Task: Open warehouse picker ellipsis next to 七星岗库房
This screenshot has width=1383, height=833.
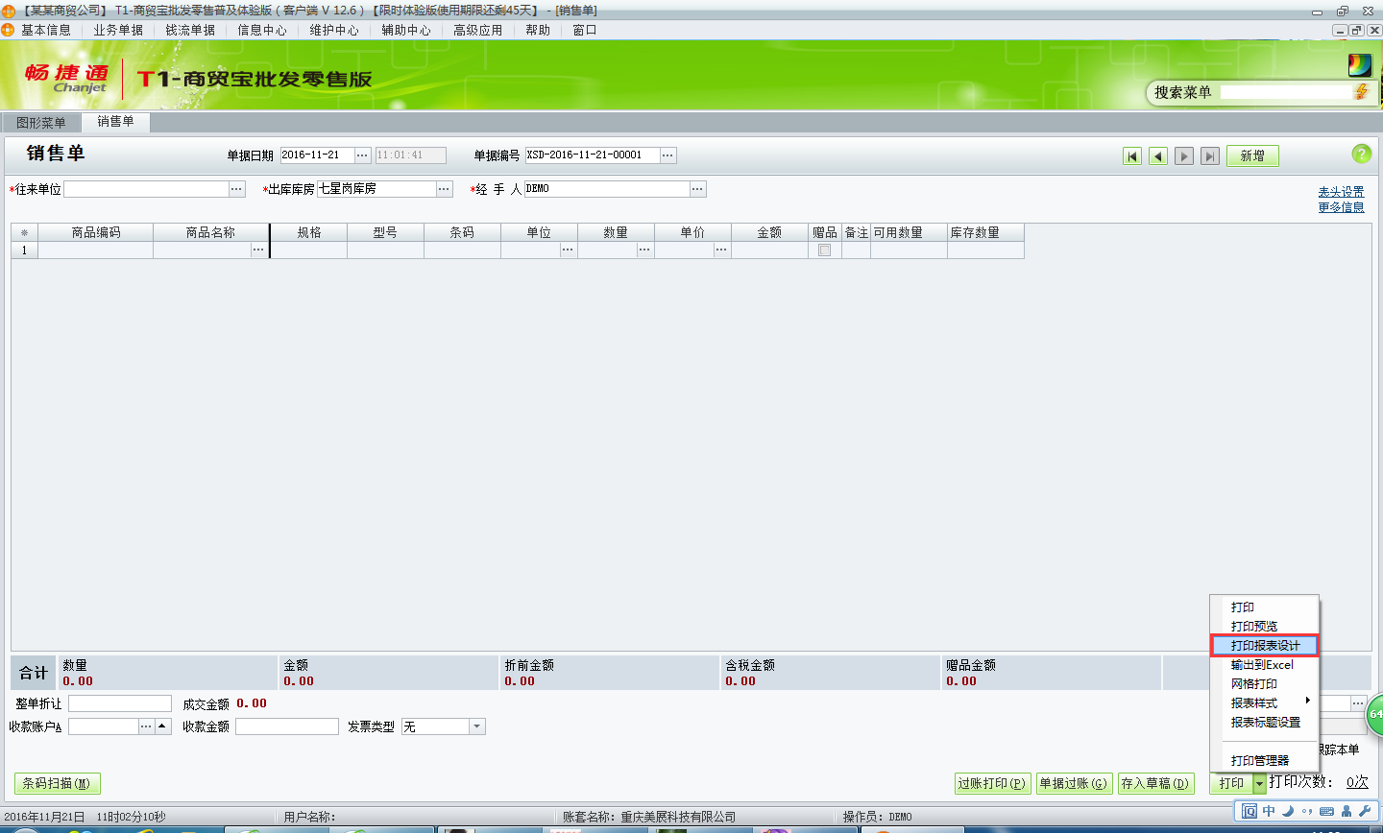Action: point(444,188)
